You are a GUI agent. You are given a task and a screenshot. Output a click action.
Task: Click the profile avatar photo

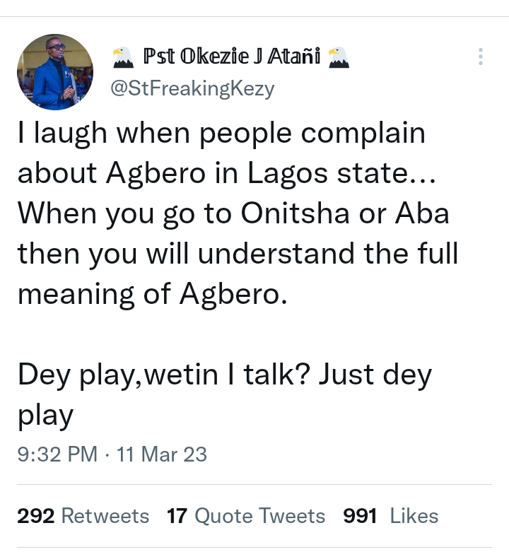[x=55, y=72]
